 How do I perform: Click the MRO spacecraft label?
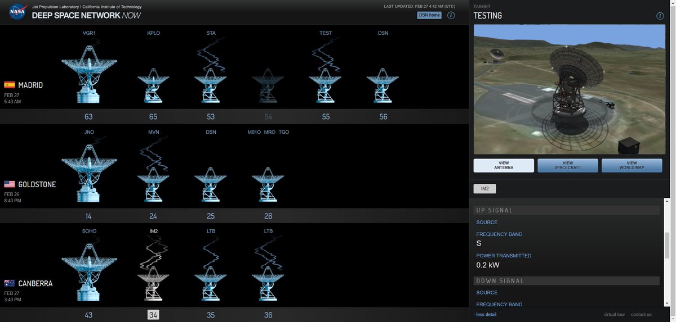coord(269,132)
